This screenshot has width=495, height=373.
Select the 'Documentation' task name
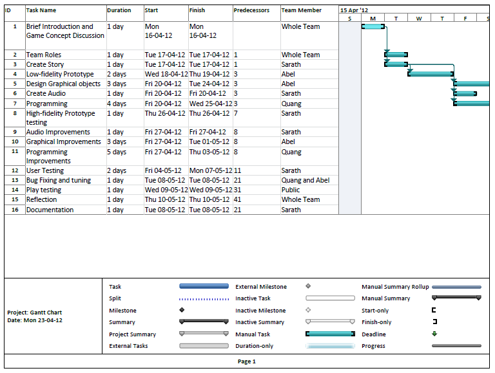tap(50, 210)
